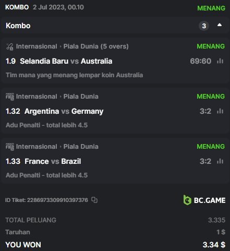Click the YOU WON 3.34 $ amount

pos(214,245)
